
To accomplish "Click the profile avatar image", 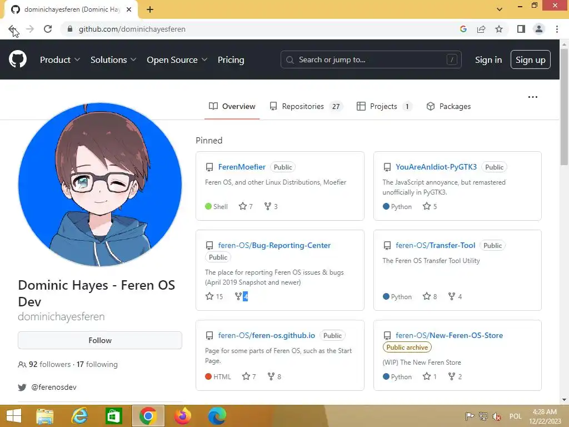I will [x=100, y=185].
